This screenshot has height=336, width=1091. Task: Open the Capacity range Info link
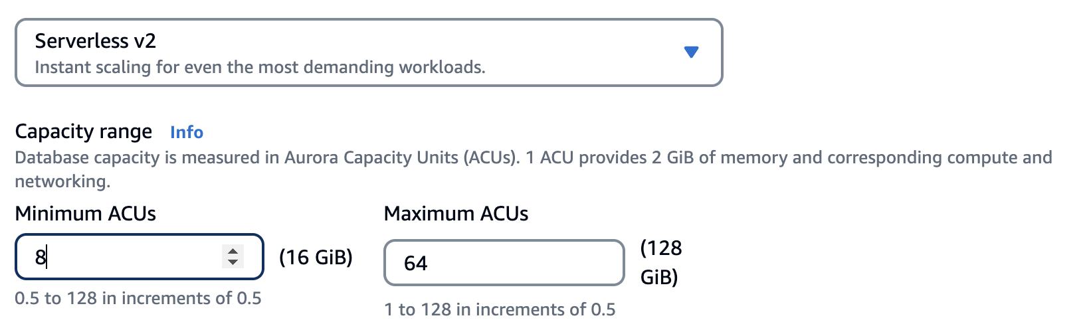187,132
